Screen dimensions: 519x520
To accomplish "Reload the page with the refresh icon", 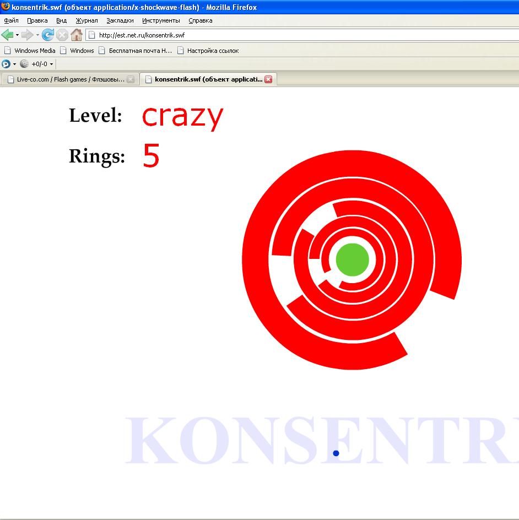I will tap(48, 35).
